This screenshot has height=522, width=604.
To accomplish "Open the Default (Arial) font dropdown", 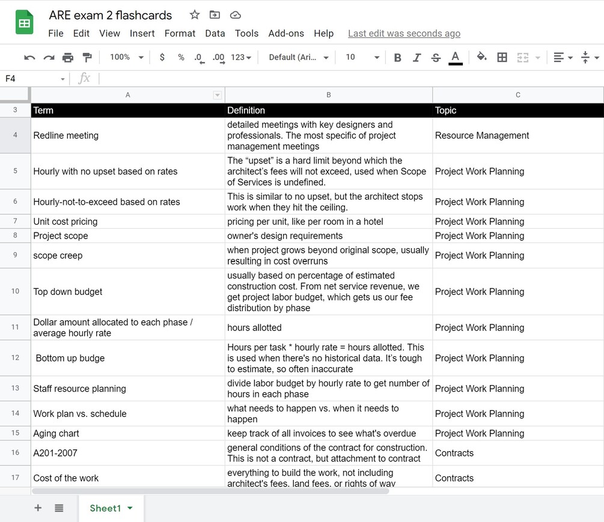I will point(299,57).
